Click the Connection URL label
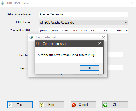 pos(20,30)
